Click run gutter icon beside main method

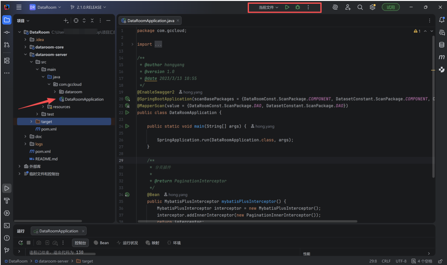click(127, 126)
